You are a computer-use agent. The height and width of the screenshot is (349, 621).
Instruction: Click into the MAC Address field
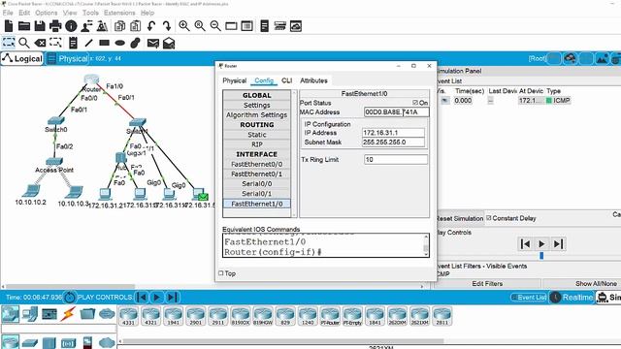point(396,112)
